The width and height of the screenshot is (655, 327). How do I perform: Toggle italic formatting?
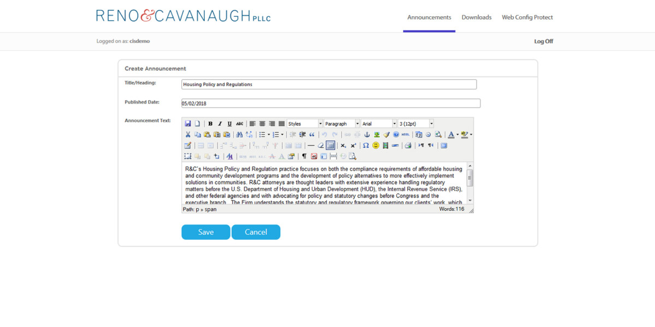coord(220,124)
